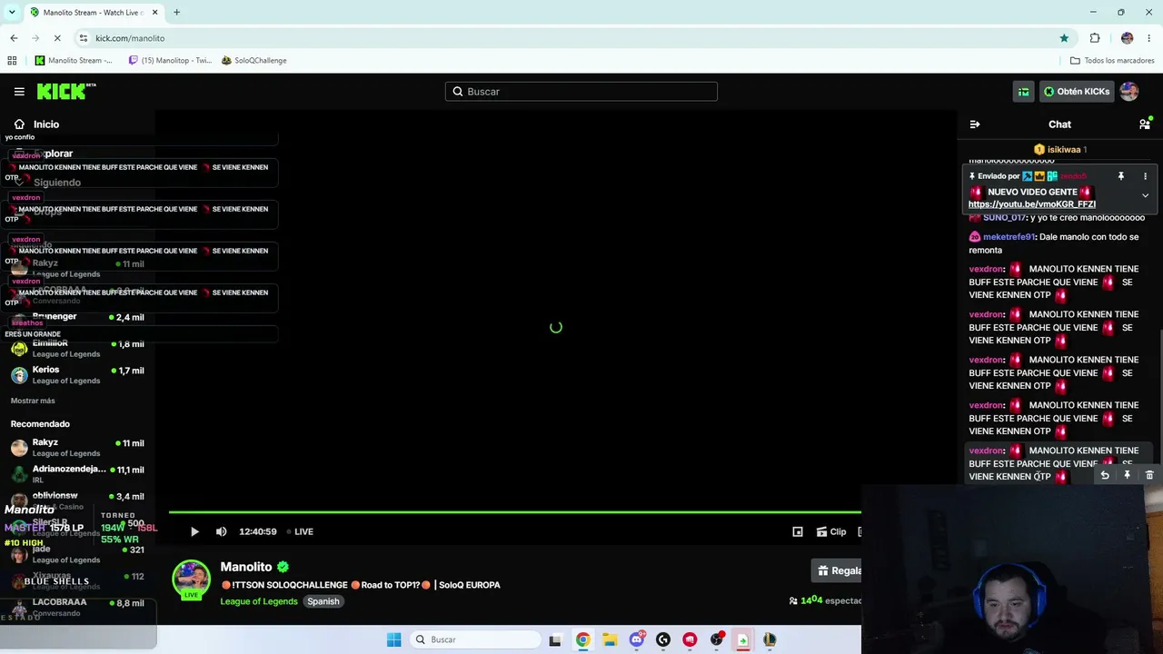Open LACOBRAAA channel in sidebar
This screenshot has height=654, width=1163.
[x=78, y=607]
